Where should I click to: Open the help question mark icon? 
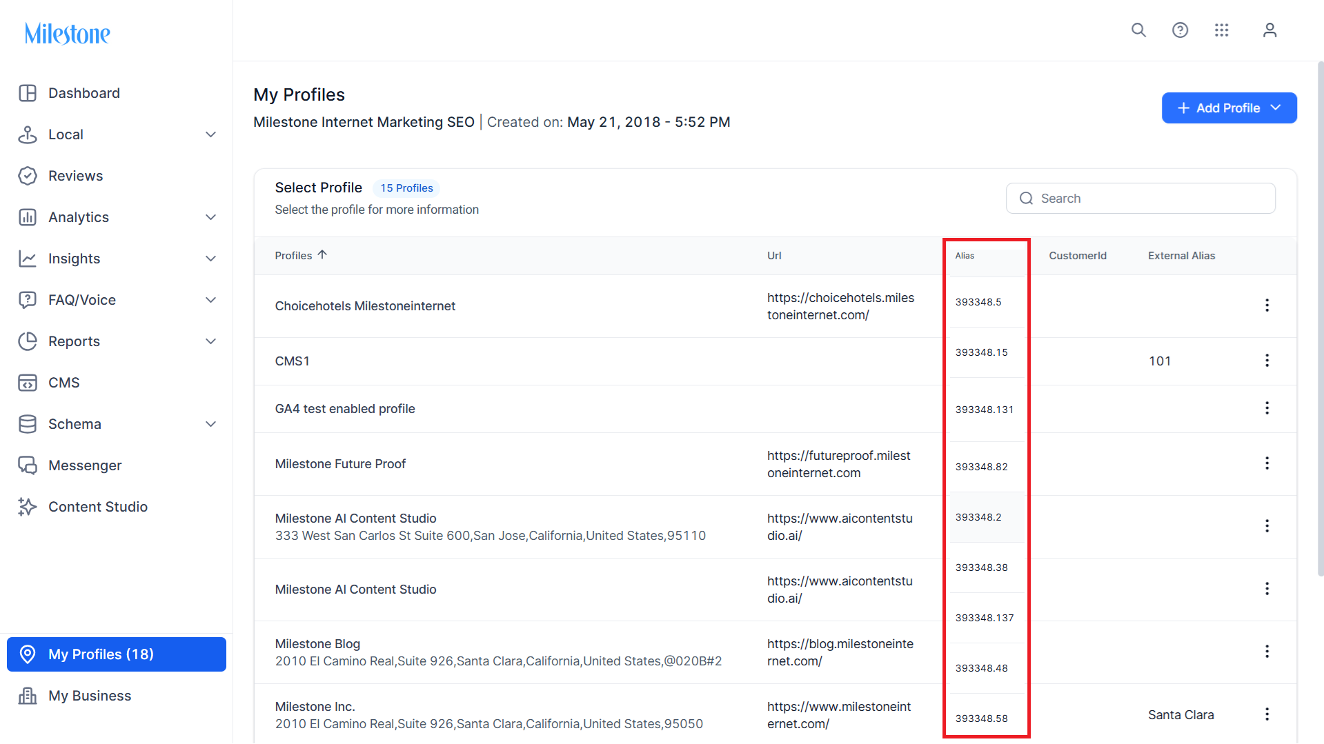pos(1180,30)
